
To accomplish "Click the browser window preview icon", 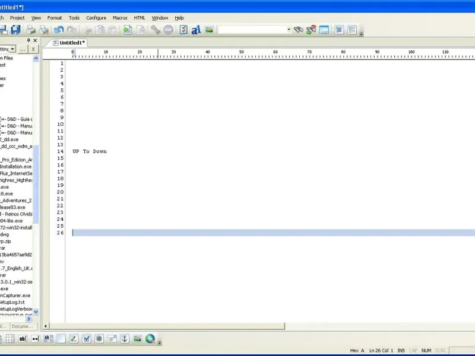I will 324,30.
